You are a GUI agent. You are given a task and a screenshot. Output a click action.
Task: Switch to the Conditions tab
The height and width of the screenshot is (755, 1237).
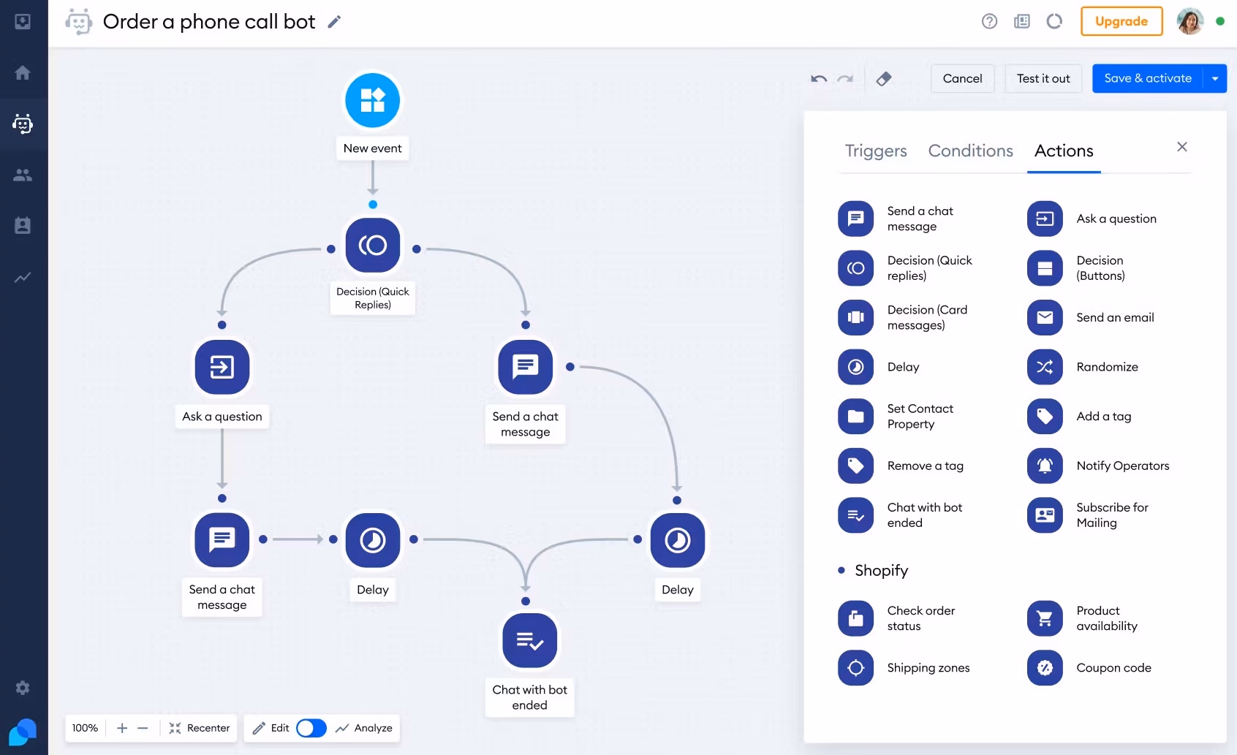pos(970,151)
